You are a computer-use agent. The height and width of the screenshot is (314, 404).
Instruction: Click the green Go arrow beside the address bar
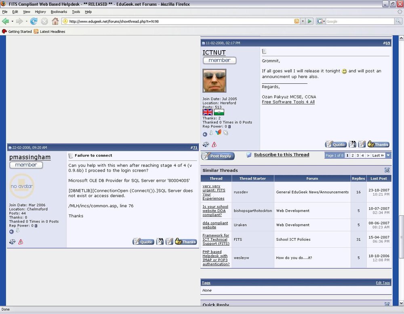309,21
